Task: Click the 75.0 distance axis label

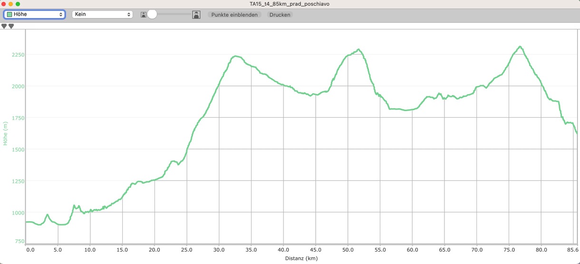Action: 509,249
